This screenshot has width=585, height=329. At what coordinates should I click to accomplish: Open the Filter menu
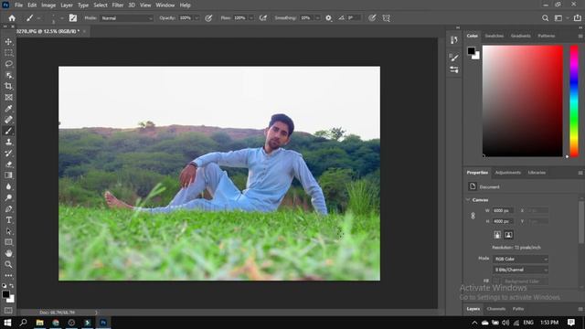point(118,5)
